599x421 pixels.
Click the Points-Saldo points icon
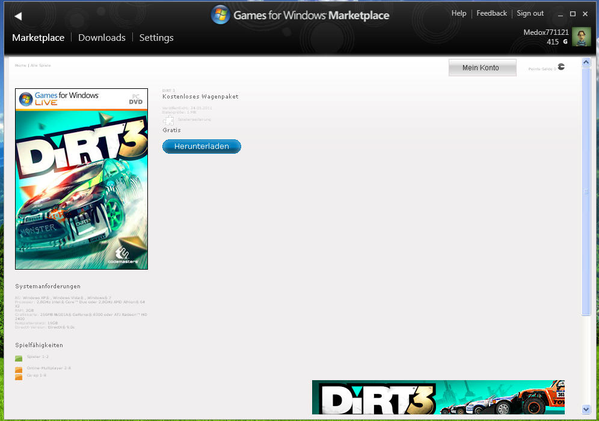point(561,67)
